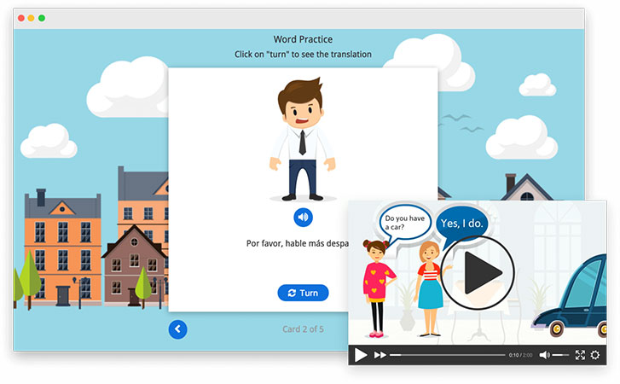Click the 'Do you have a car?' speech bubble
This screenshot has height=384, width=620.
[x=403, y=222]
